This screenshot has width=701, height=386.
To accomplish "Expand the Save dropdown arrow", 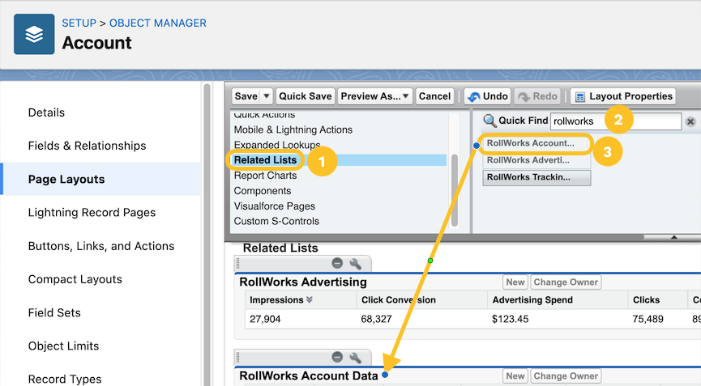I will pyautogui.click(x=267, y=96).
